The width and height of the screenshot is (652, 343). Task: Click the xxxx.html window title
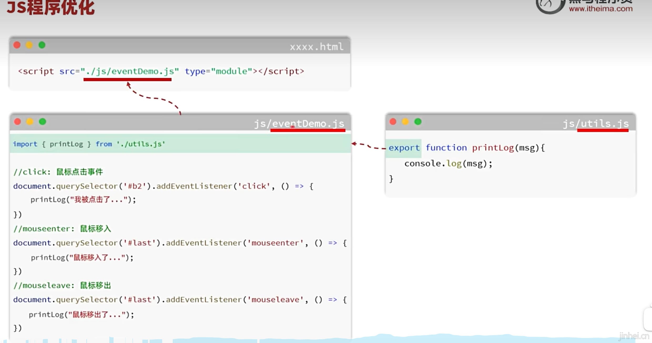(x=317, y=47)
